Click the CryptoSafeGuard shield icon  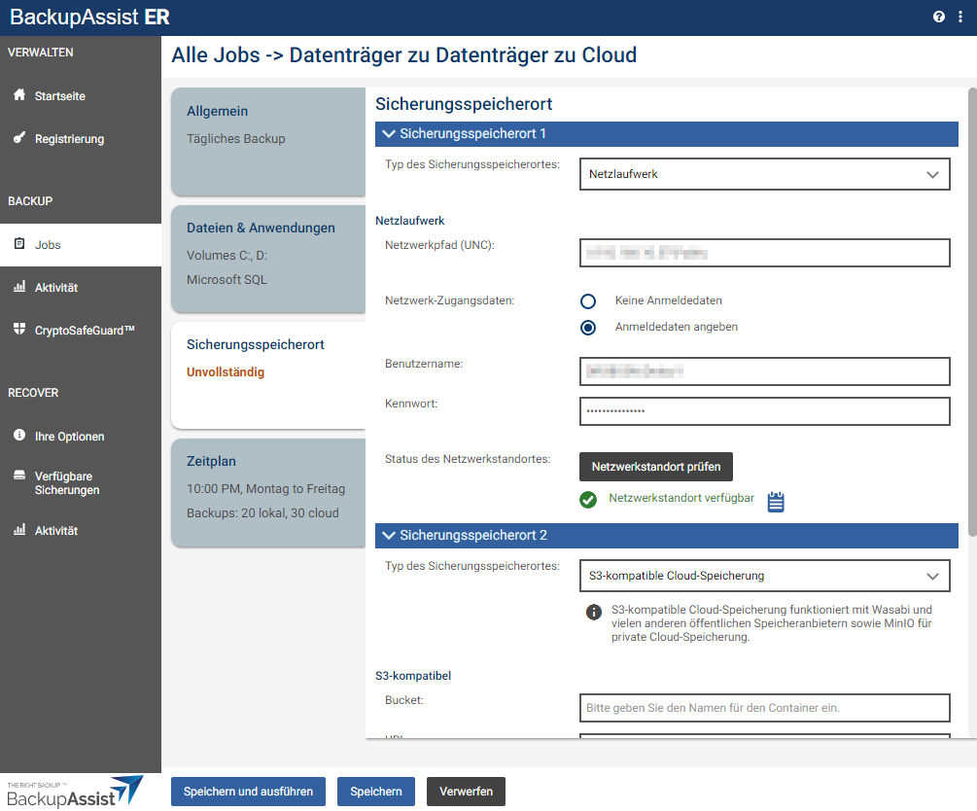[x=19, y=330]
